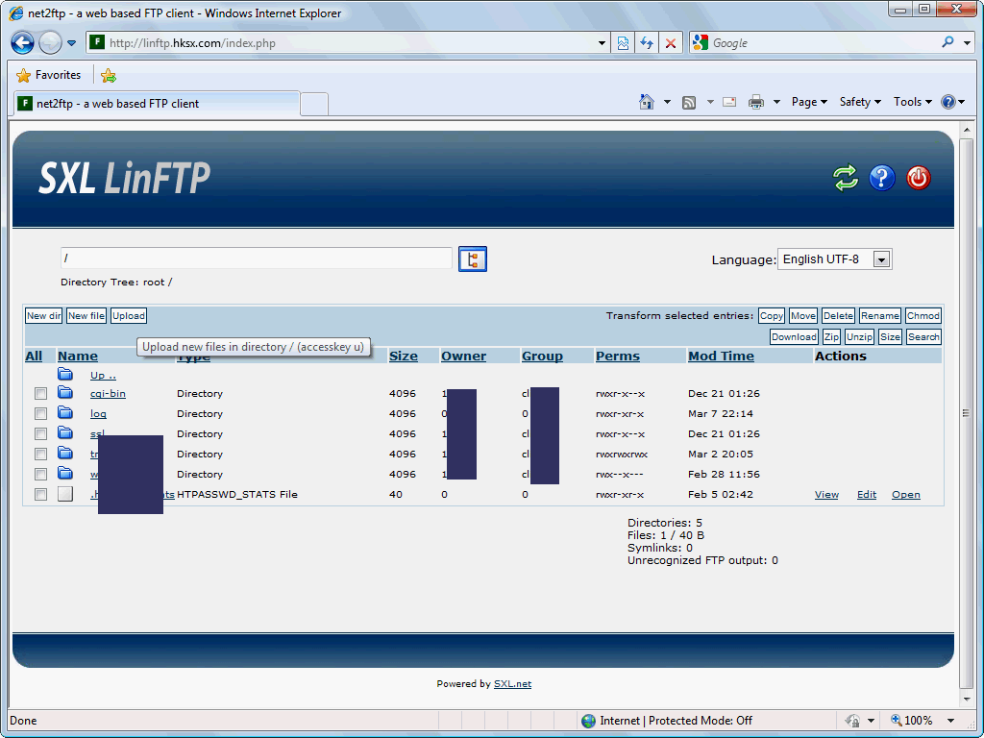Click the log folder icon

pyautogui.click(x=65, y=412)
